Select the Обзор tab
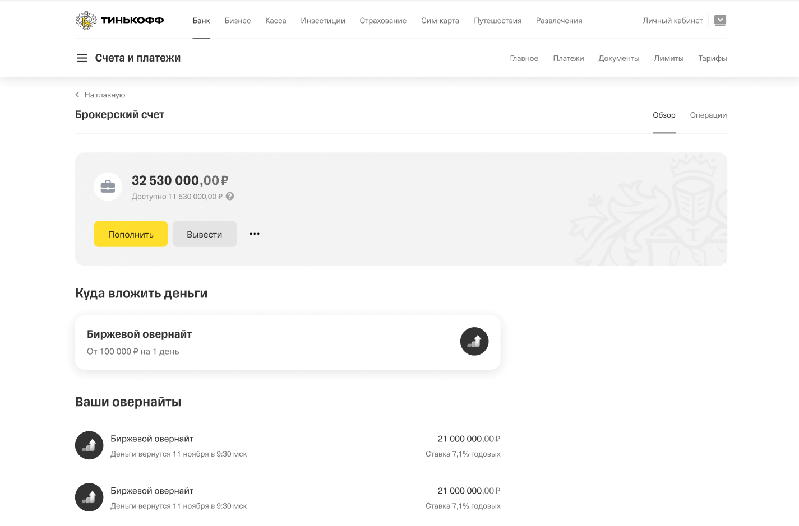Viewport: 799px width, 526px height. (x=664, y=115)
